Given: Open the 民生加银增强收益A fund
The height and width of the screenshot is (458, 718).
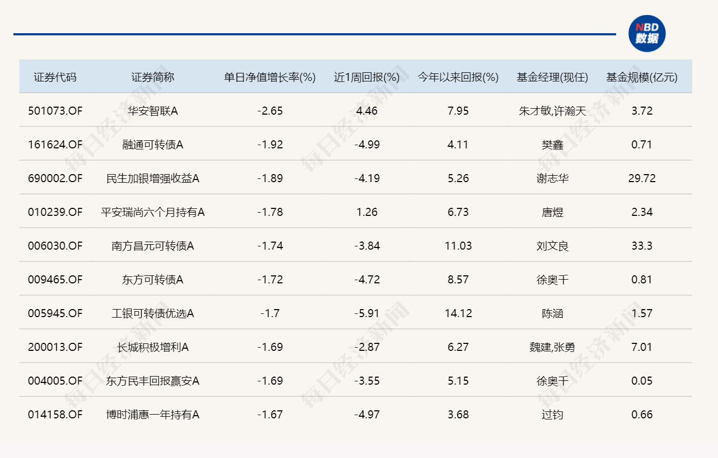Looking at the screenshot, I should (153, 178).
